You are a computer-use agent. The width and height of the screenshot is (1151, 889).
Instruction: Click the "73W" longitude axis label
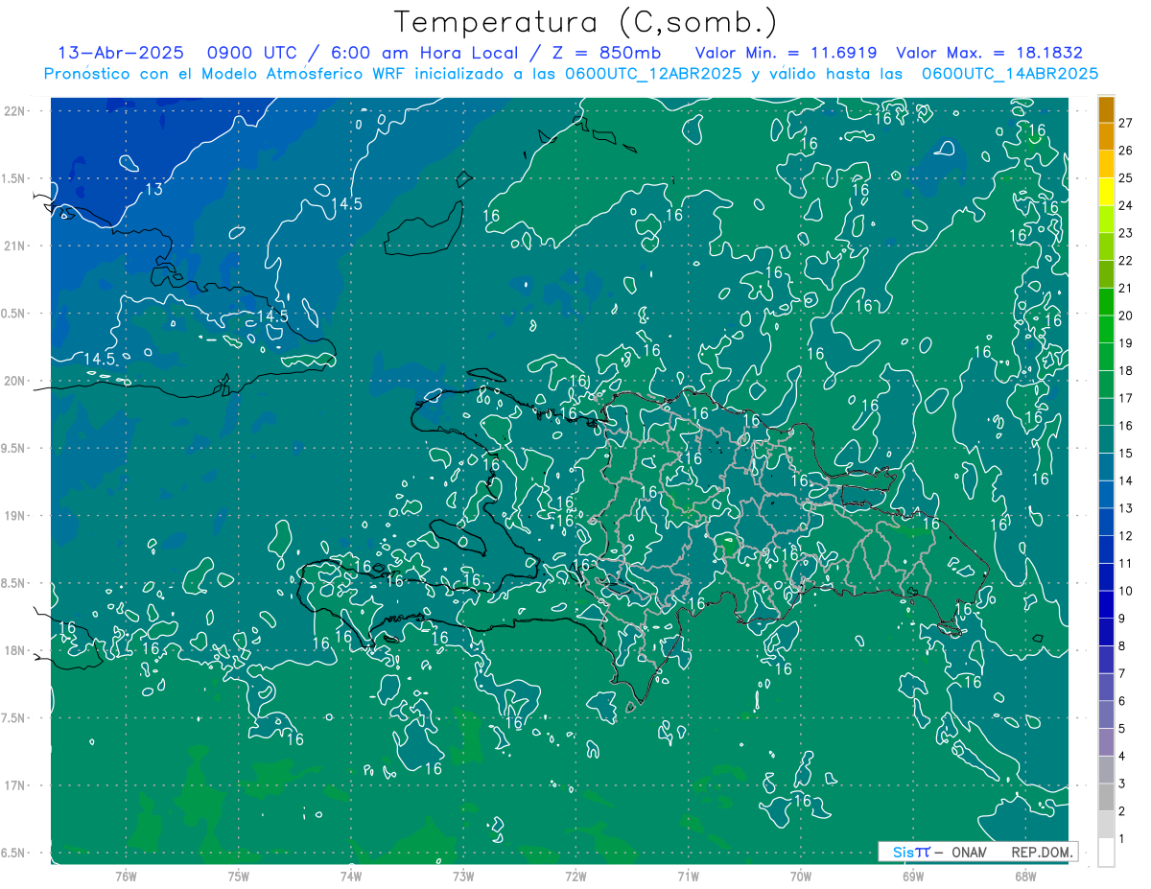point(463,876)
